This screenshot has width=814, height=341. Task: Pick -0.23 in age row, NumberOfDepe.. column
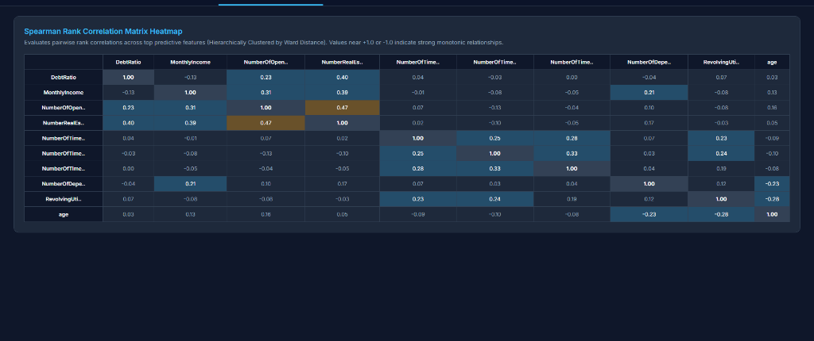(x=649, y=214)
